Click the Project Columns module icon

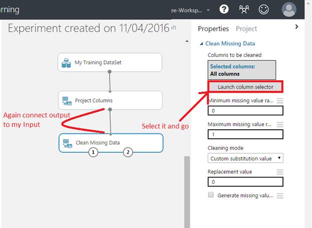click(67, 101)
